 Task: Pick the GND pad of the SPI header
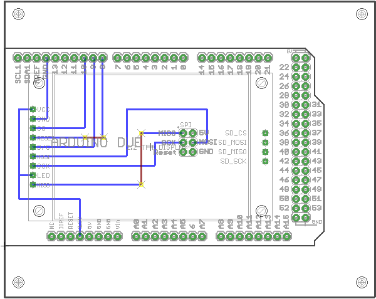click(192, 152)
